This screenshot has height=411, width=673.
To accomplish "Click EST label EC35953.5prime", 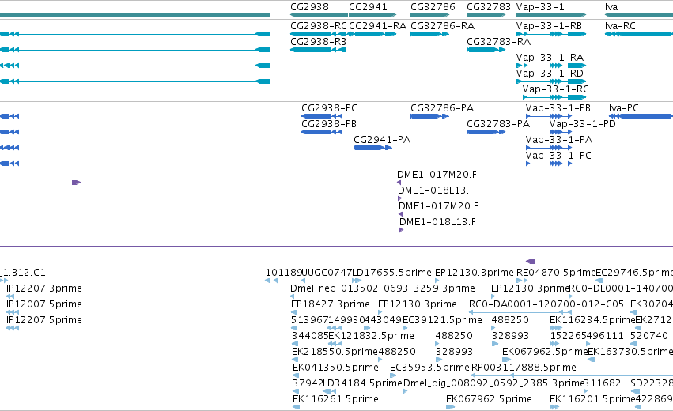I will [x=429, y=368].
